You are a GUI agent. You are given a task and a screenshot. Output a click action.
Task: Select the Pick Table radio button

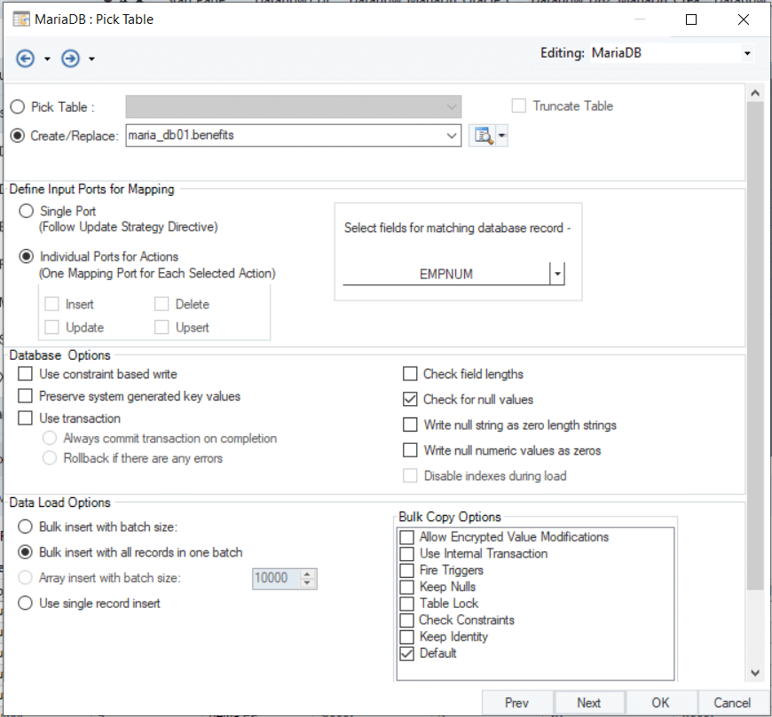click(18, 107)
